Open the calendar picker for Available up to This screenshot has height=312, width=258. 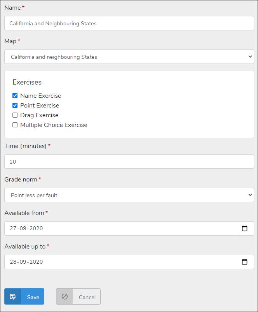click(x=244, y=262)
